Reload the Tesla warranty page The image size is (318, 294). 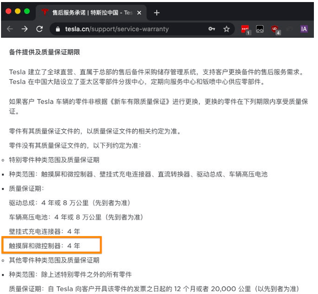tap(39, 29)
